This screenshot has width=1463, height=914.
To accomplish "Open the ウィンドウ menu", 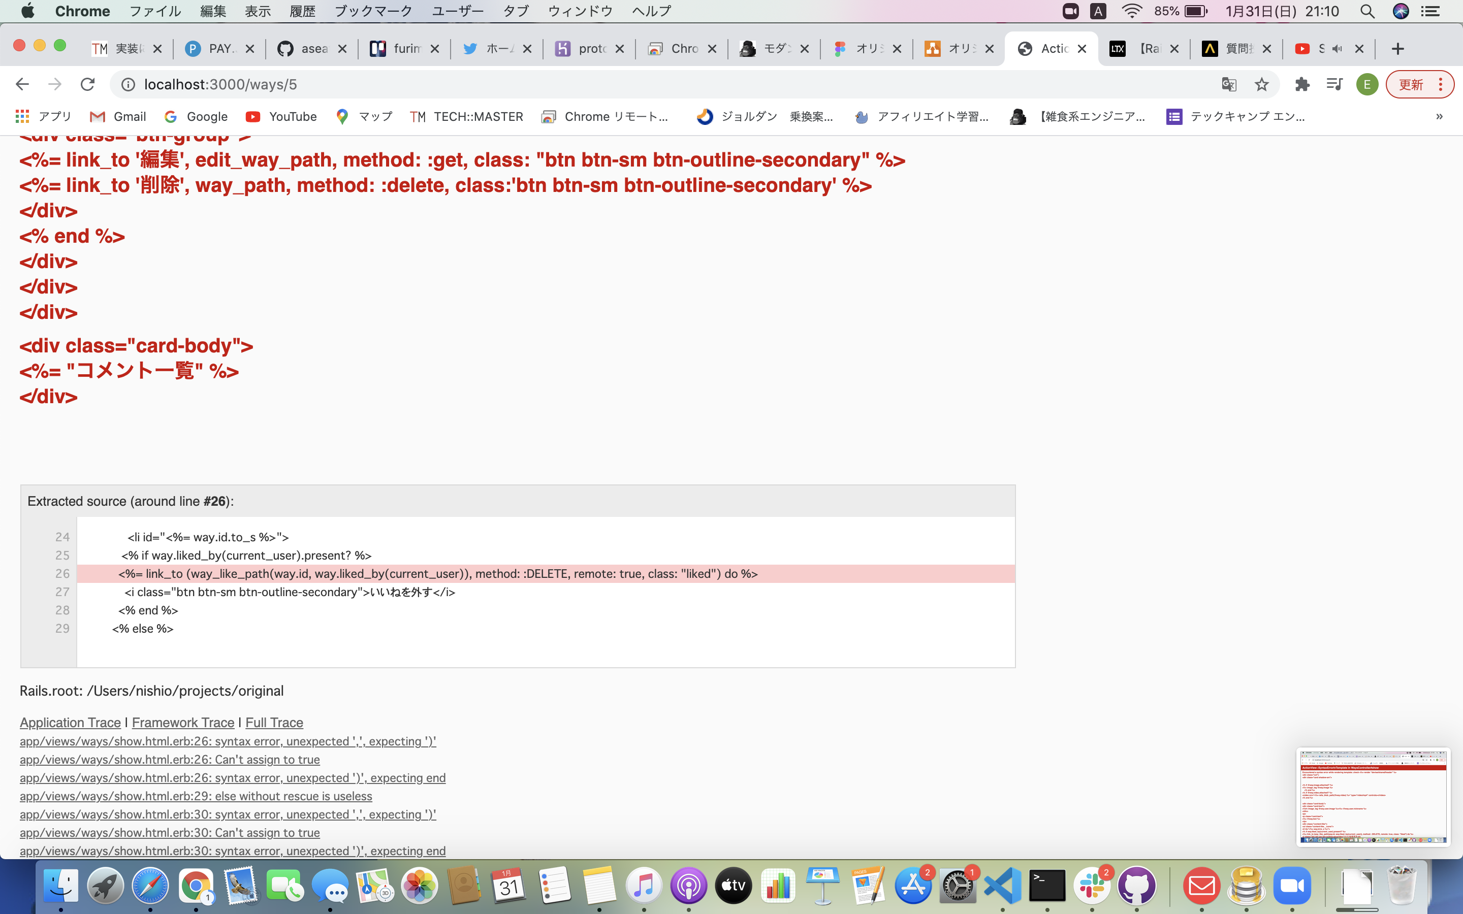I will click(580, 11).
